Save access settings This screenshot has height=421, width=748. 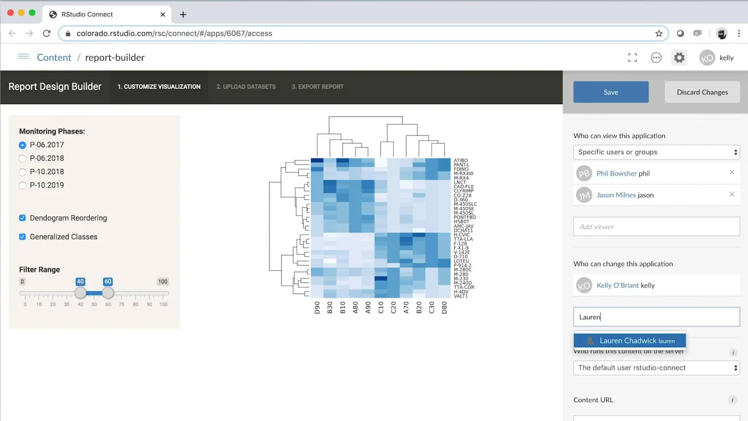click(611, 92)
